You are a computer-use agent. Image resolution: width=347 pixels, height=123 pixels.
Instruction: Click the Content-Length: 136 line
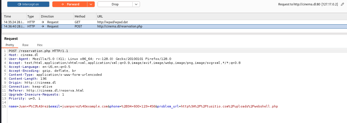point(28,79)
